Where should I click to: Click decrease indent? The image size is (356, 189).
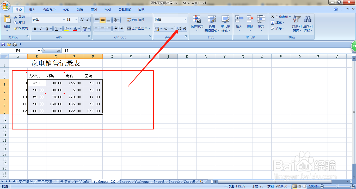[x=115, y=29]
